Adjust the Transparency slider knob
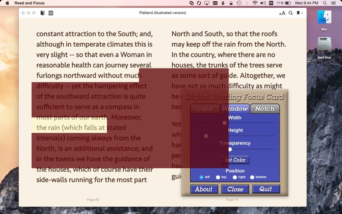This screenshot has width=342, height=214. coord(230,149)
